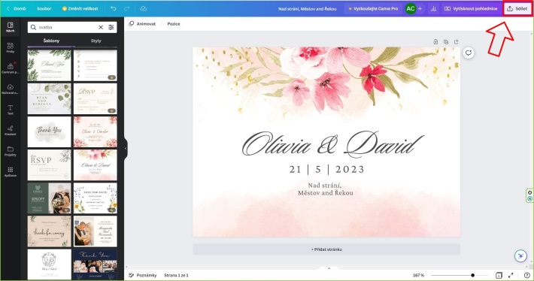Open the Pozice position panel
Image resolution: width=534 pixels, height=281 pixels.
(x=174, y=24)
